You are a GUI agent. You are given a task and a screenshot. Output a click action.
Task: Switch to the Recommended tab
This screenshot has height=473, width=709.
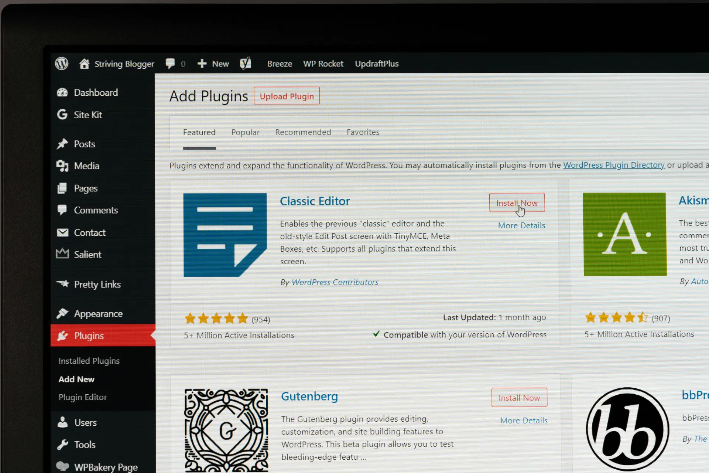click(303, 132)
